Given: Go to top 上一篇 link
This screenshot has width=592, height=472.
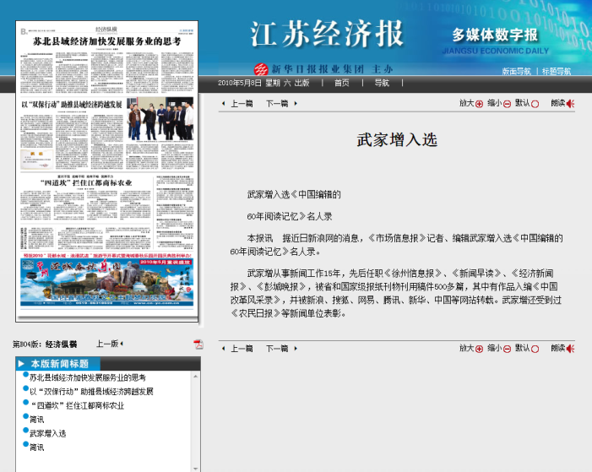Looking at the screenshot, I should [242, 104].
